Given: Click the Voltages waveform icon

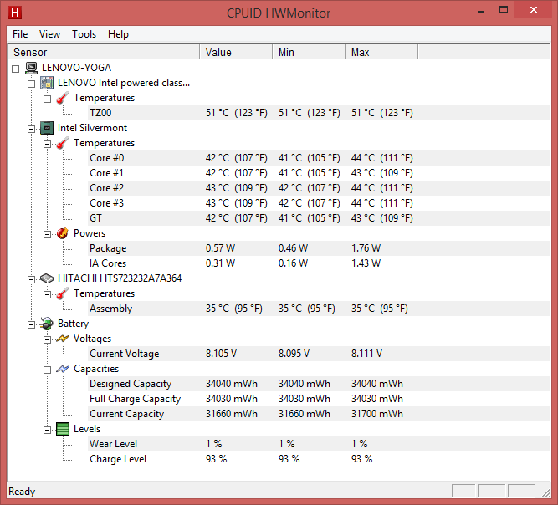Looking at the screenshot, I should 63,339.
